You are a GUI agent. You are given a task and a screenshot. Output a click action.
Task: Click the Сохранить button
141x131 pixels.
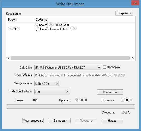[x=124, y=13]
